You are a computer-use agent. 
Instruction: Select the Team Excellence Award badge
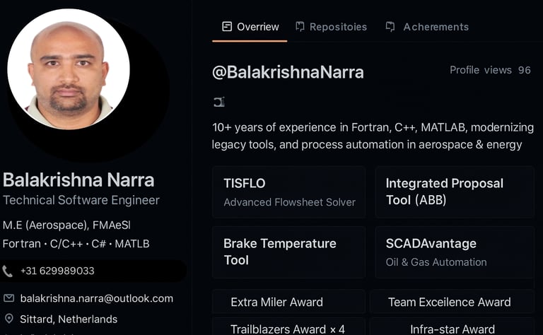tap(450, 302)
